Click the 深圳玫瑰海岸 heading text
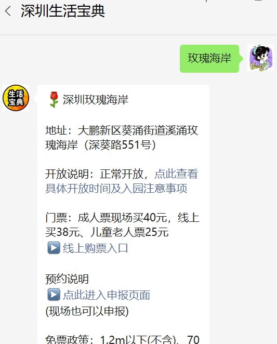Screen dimensions: 277x344 pos(95,100)
